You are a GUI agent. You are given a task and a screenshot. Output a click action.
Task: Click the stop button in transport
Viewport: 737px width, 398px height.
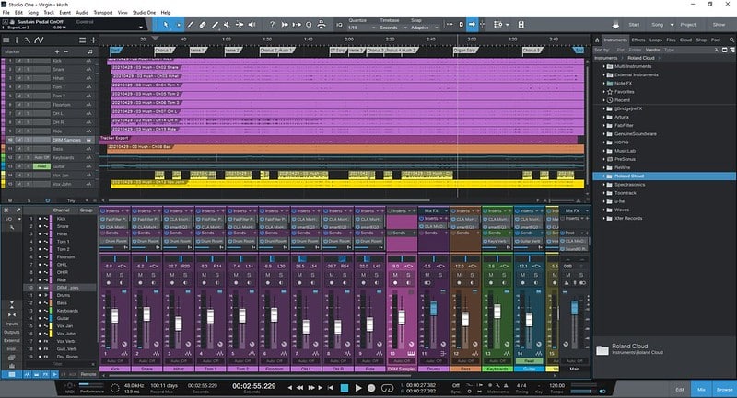point(345,388)
